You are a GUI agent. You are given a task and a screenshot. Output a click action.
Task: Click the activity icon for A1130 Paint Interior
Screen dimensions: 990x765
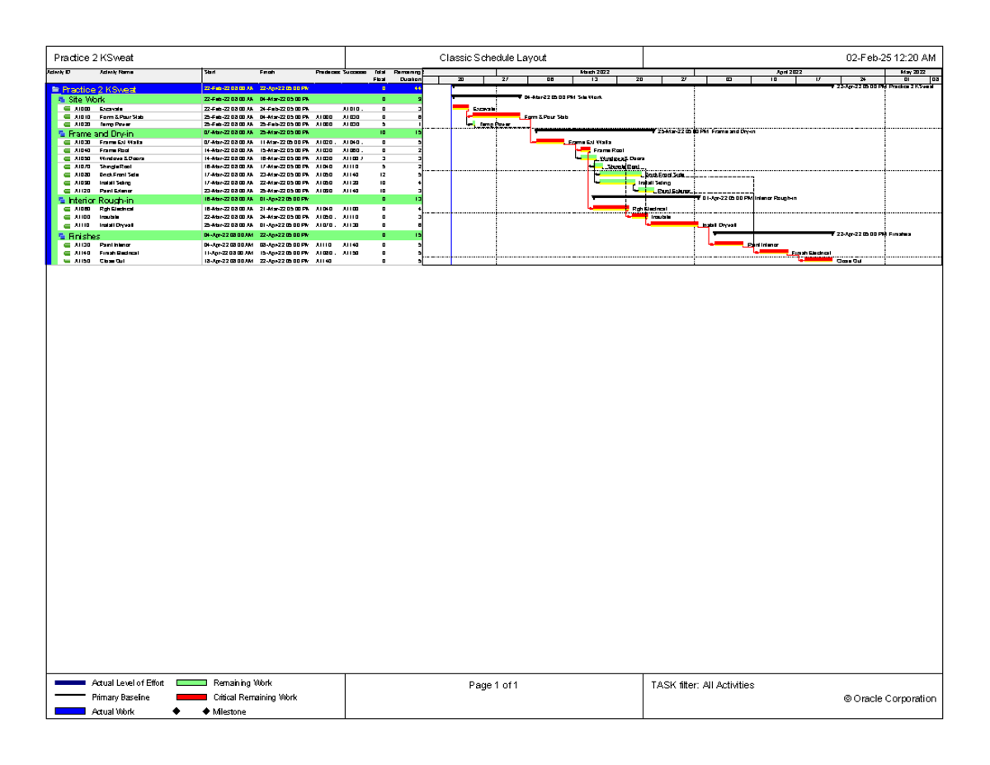[67, 245]
